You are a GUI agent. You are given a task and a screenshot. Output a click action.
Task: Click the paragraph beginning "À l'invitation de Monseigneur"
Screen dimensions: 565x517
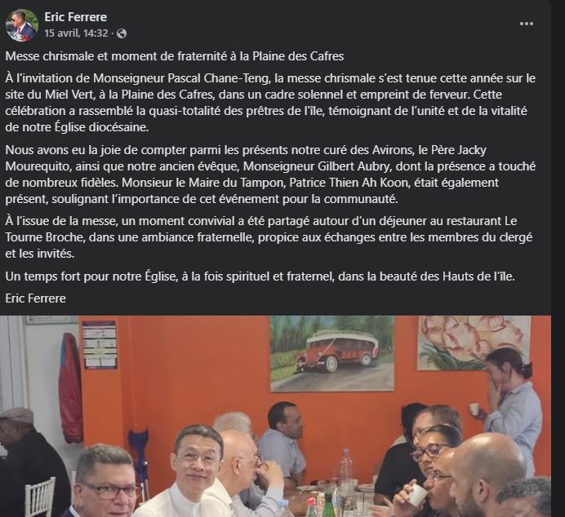[270, 103]
